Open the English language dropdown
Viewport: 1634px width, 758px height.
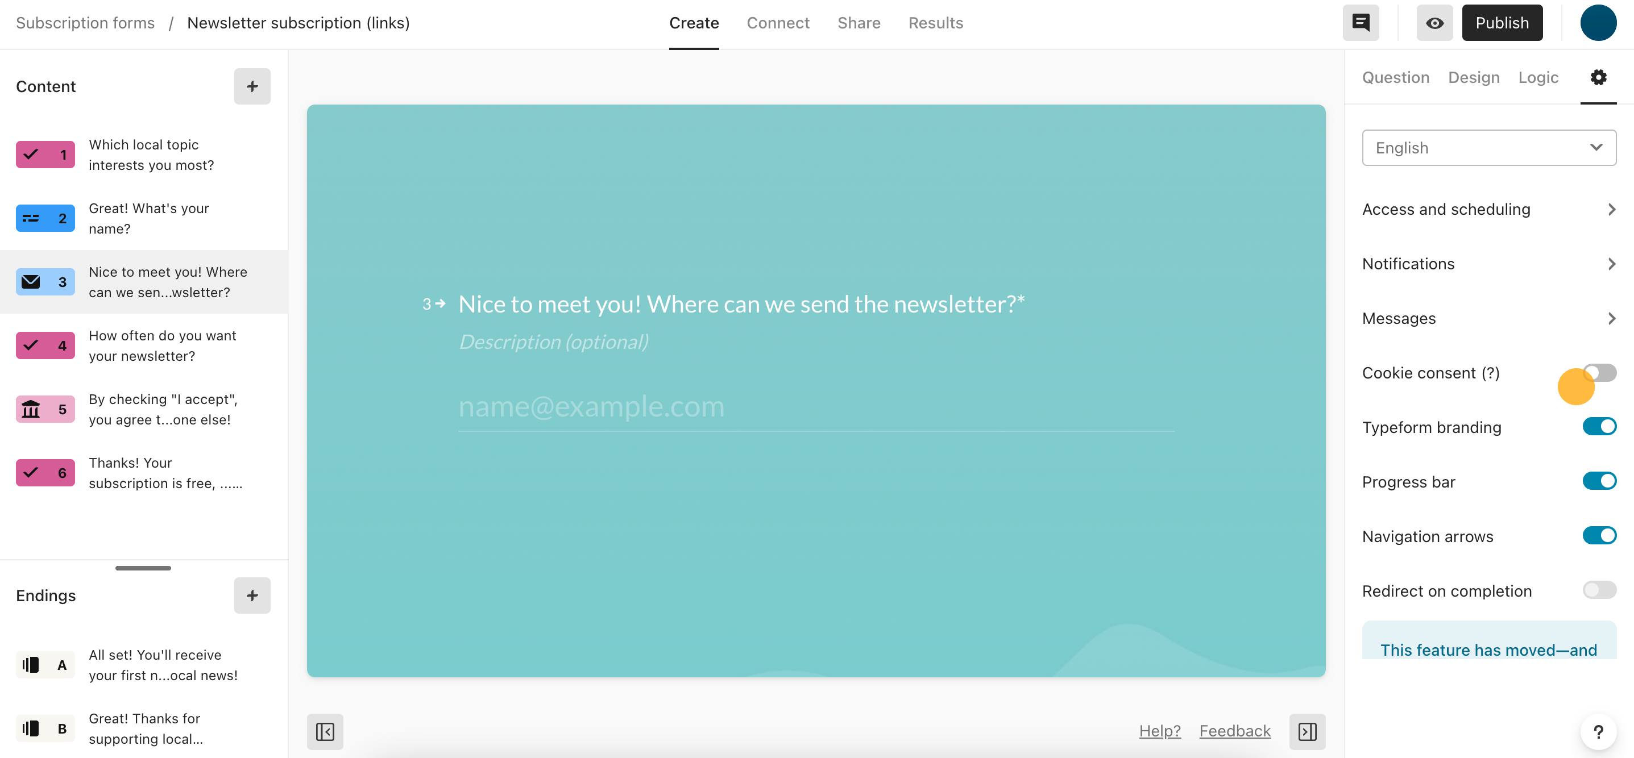pos(1489,148)
